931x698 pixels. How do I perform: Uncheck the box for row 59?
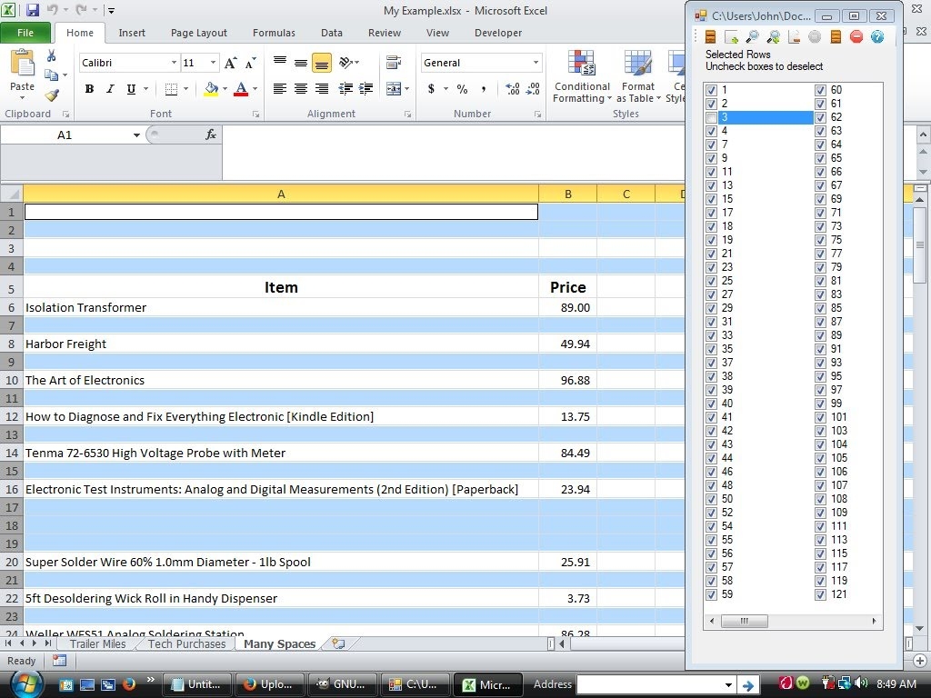tap(711, 594)
